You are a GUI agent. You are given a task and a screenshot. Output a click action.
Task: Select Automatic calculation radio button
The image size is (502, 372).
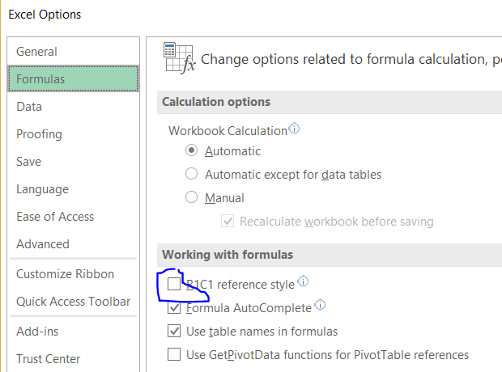(192, 150)
